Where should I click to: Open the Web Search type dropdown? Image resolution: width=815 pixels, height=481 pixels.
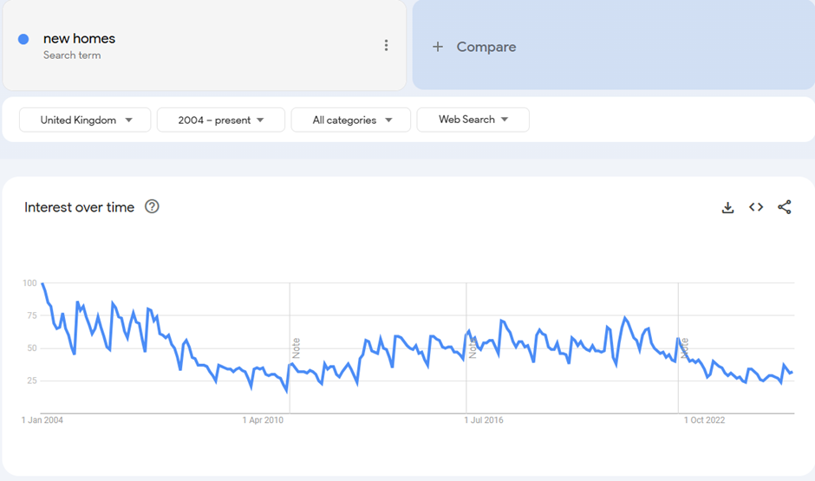point(473,120)
